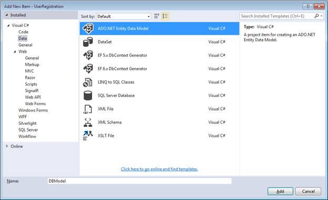The height and width of the screenshot is (200, 328).
Task: Click the DataSet template icon
Action: (x=88, y=42)
